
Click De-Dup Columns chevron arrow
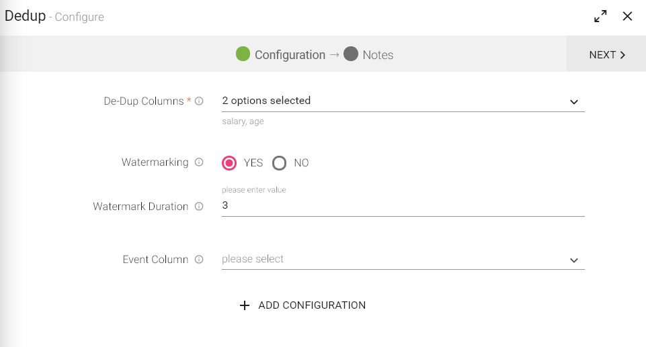[573, 102]
